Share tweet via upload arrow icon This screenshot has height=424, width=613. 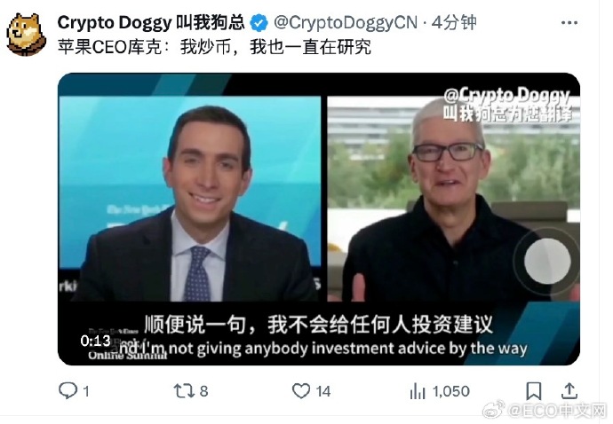[x=569, y=391]
